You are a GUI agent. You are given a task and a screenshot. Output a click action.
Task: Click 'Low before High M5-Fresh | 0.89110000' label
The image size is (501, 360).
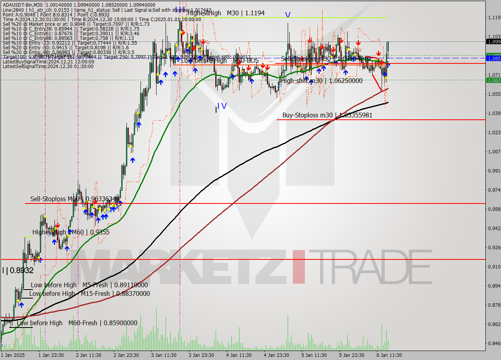point(89,285)
